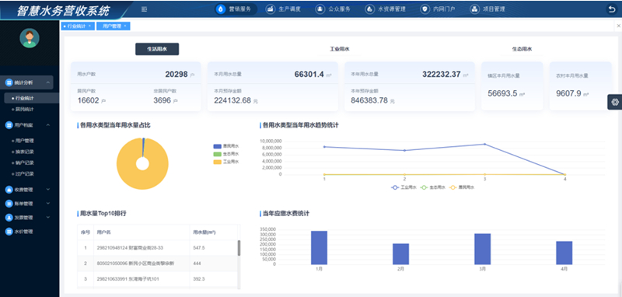Open the settings gear panel on the right edge

[x=615, y=102]
